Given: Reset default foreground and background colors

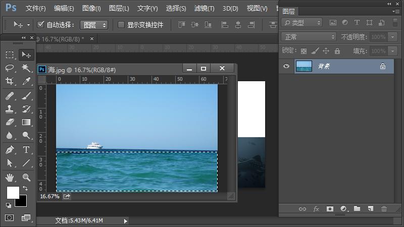Looking at the screenshot, I should pos(9,205).
